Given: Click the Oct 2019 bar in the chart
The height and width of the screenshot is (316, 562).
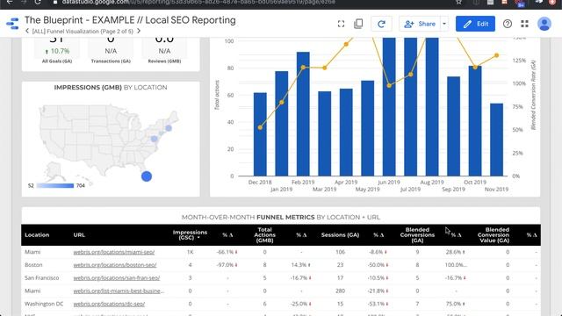Looking at the screenshot, I should click(475, 121).
